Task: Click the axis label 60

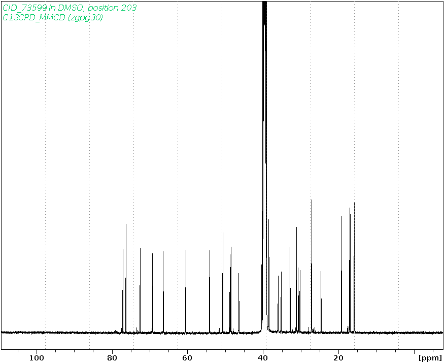Action: tap(187, 358)
